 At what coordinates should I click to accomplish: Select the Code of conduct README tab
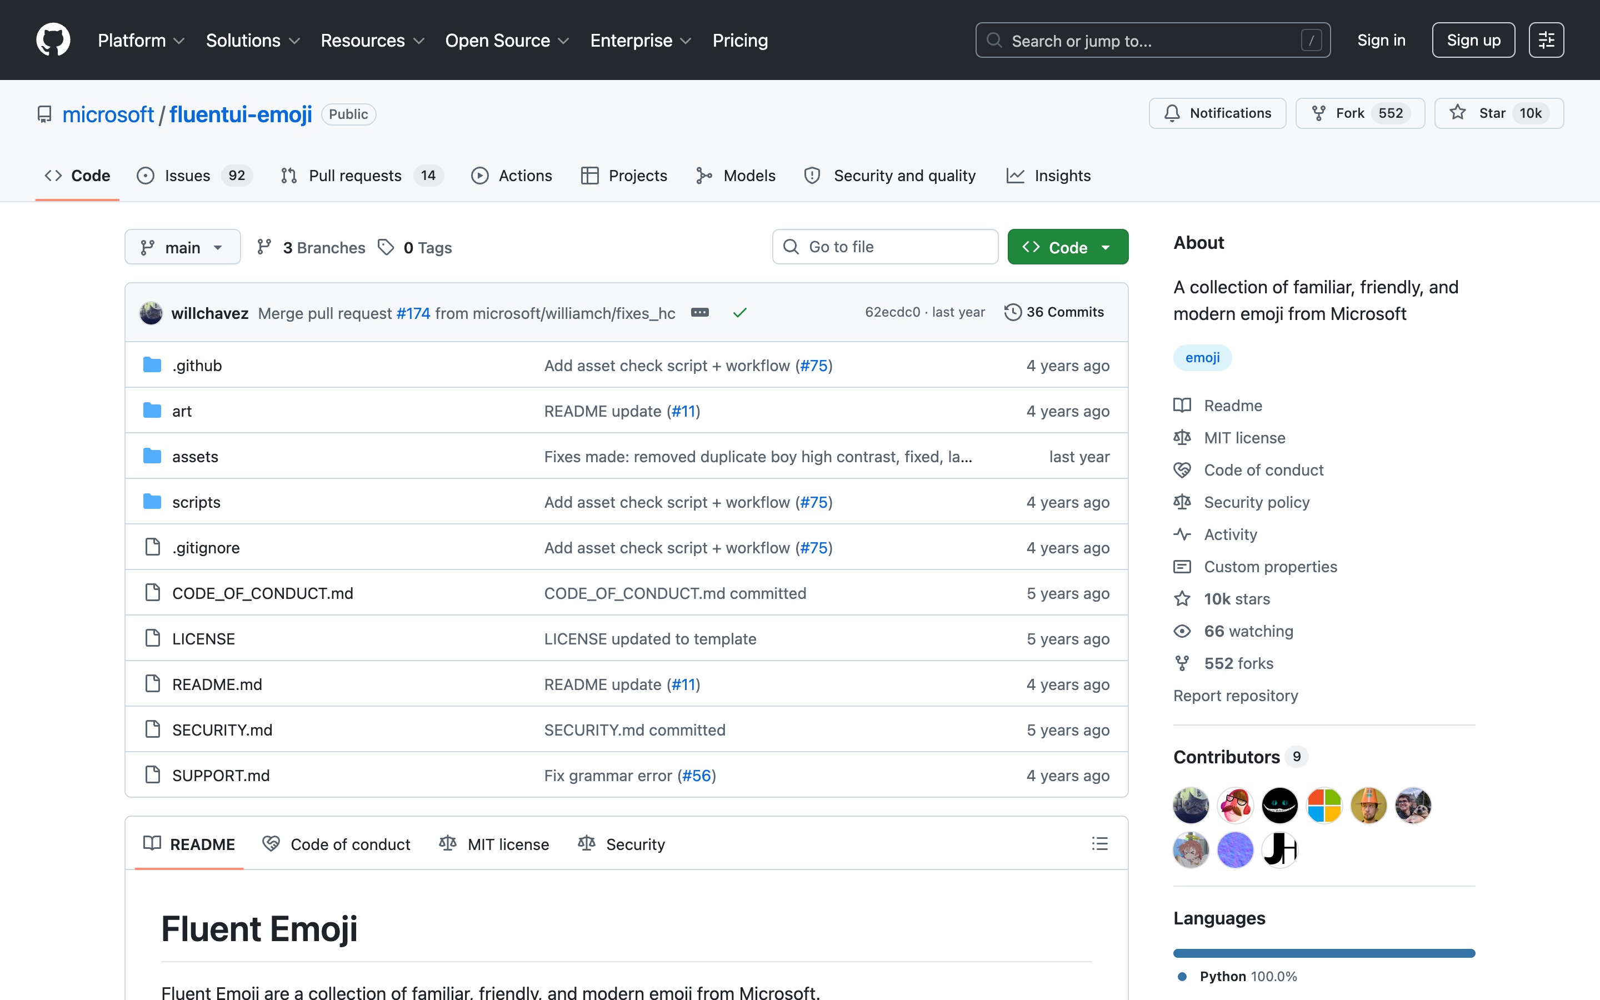pyautogui.click(x=336, y=844)
